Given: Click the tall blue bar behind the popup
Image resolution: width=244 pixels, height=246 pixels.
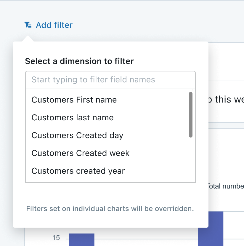Looking at the screenshot, I should click(x=211, y=229).
